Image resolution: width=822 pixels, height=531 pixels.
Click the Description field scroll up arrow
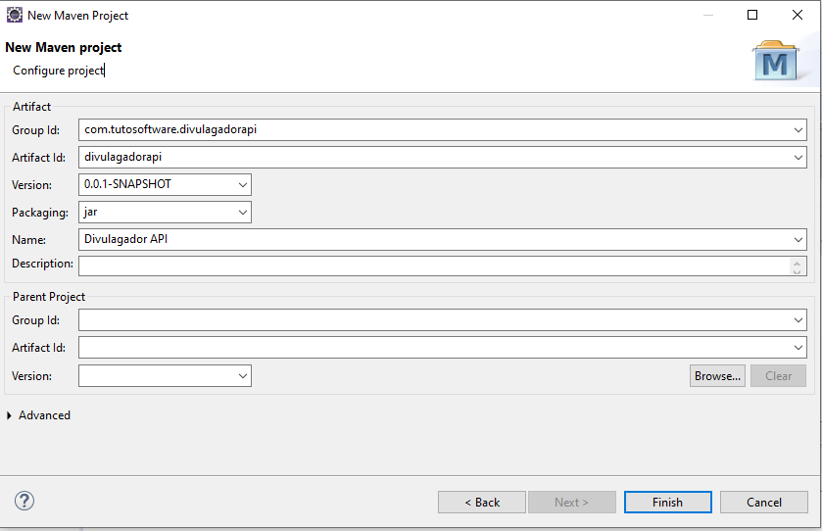click(797, 263)
